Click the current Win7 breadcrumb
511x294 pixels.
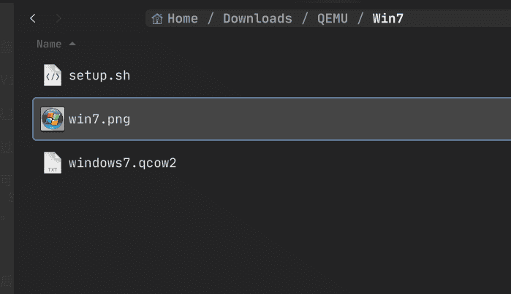(x=387, y=18)
